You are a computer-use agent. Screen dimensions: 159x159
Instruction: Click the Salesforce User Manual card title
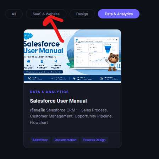(x=58, y=101)
